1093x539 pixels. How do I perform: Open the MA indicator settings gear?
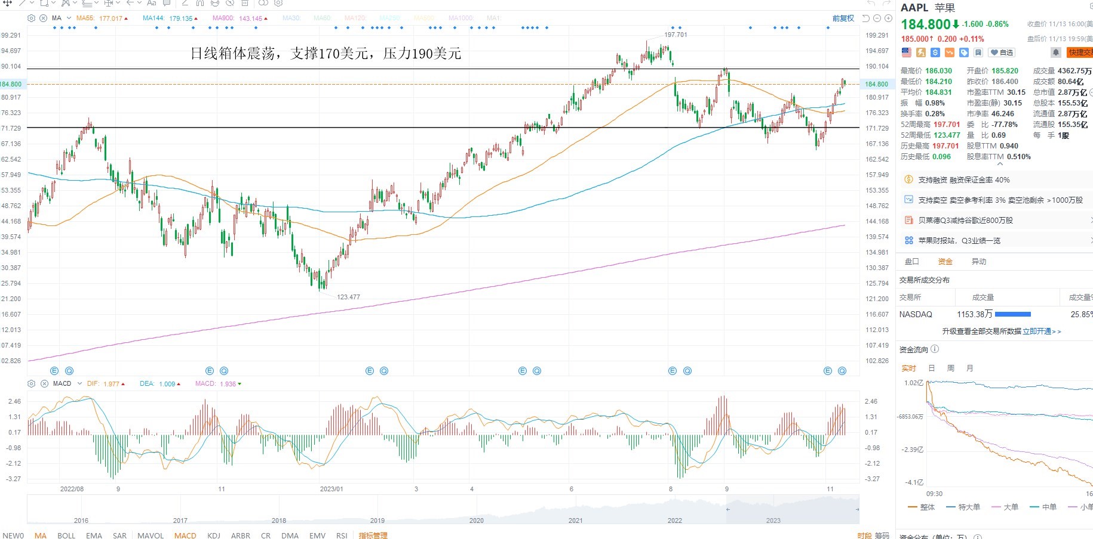(32, 18)
